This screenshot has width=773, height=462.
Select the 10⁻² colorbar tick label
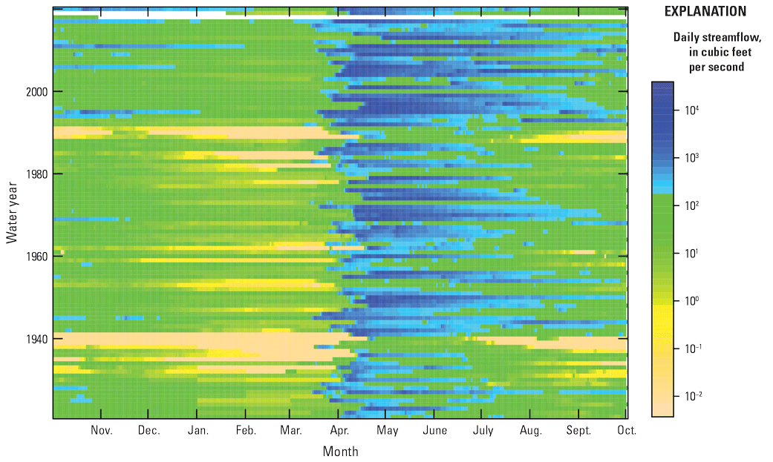[692, 396]
